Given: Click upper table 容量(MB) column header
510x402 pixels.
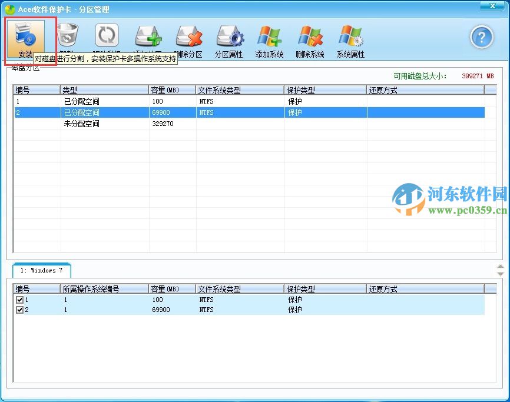Looking at the screenshot, I should pos(173,90).
